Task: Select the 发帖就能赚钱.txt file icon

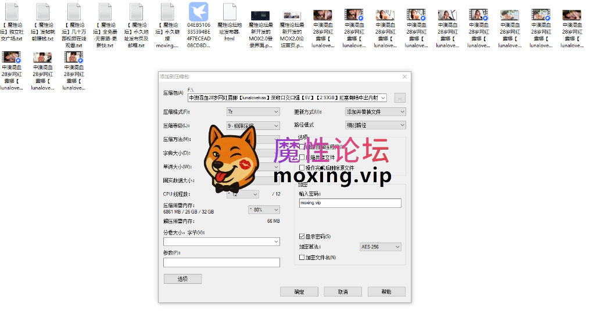Action: pyautogui.click(x=43, y=12)
